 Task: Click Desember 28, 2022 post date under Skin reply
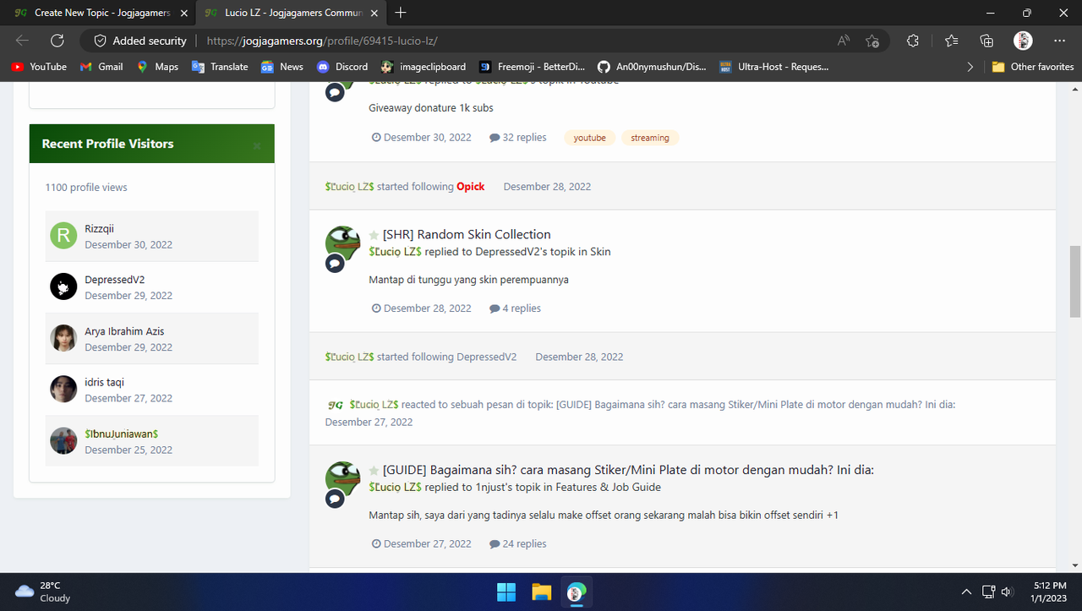click(x=422, y=308)
